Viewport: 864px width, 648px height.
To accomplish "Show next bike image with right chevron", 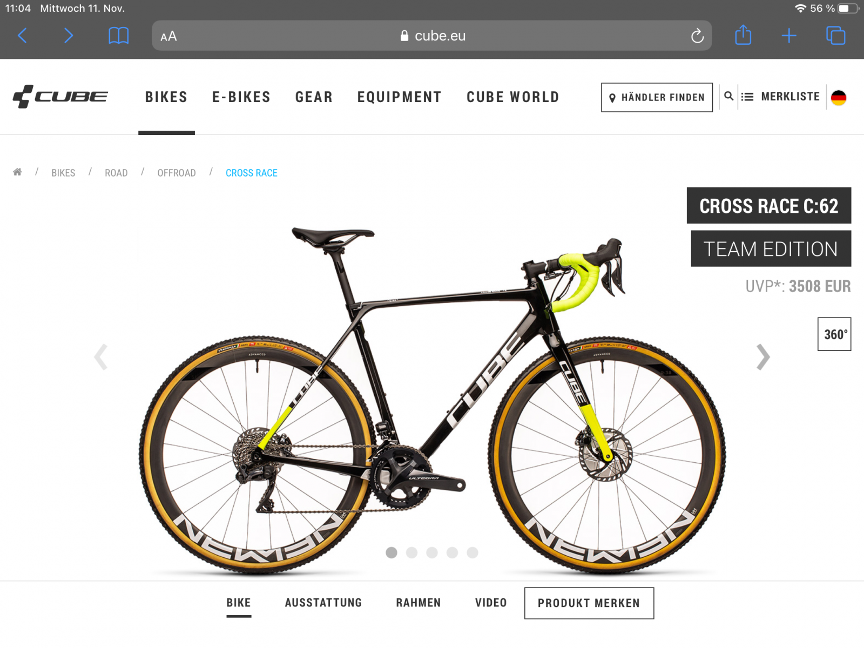I will tap(762, 356).
